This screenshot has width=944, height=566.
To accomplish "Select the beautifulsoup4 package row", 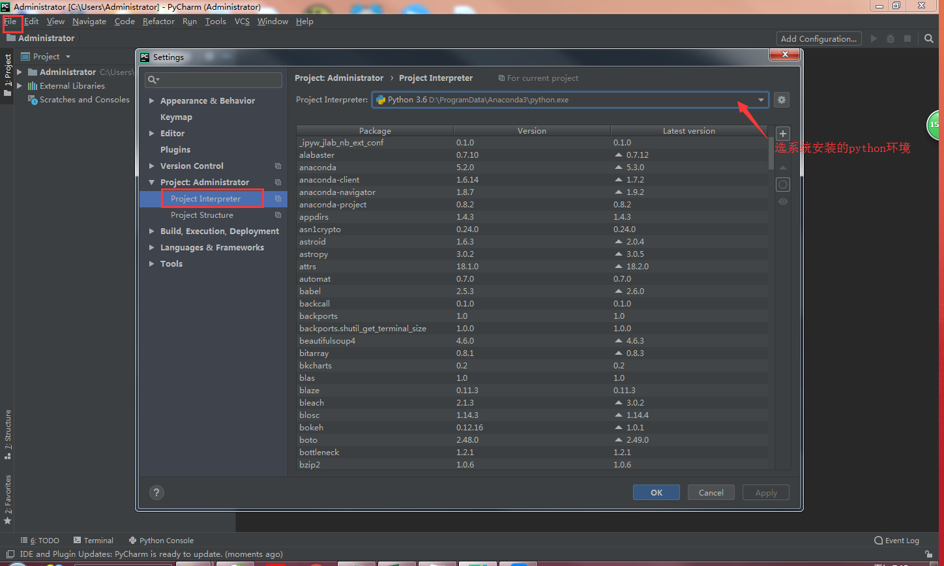I will [x=532, y=340].
